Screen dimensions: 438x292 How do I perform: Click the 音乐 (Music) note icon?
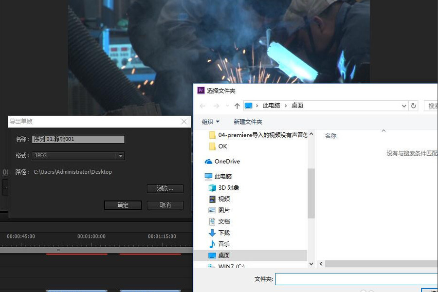coord(211,243)
